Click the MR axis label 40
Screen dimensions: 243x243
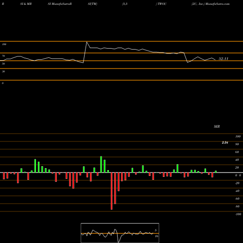237,160
